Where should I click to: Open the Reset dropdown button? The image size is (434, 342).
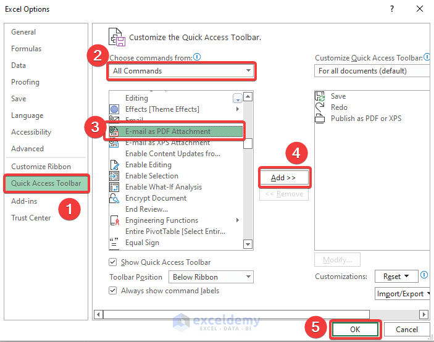point(396,277)
